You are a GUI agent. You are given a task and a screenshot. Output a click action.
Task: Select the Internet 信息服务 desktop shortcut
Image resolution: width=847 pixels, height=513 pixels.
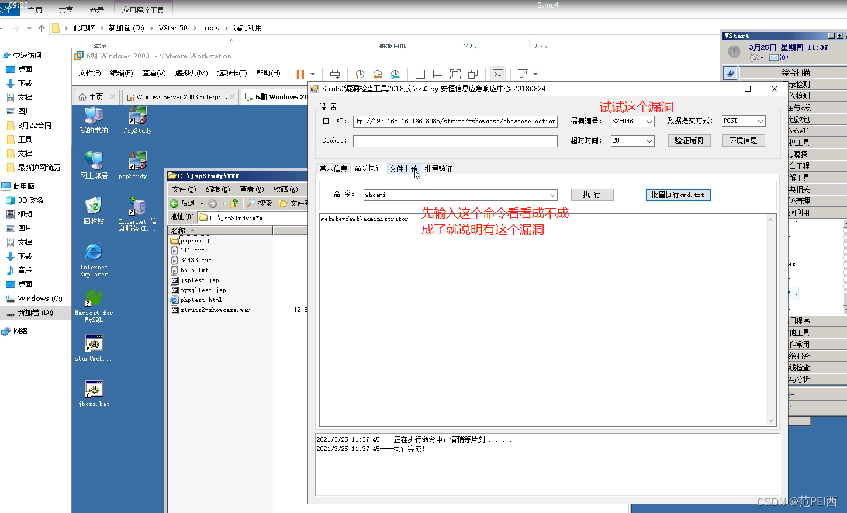click(137, 214)
